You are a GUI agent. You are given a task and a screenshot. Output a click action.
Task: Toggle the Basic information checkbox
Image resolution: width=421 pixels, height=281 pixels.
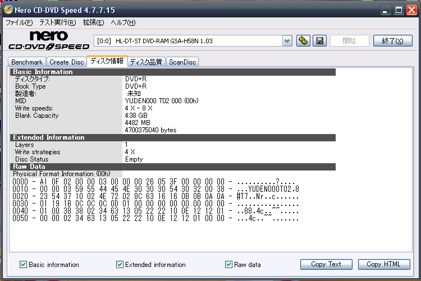[23, 264]
